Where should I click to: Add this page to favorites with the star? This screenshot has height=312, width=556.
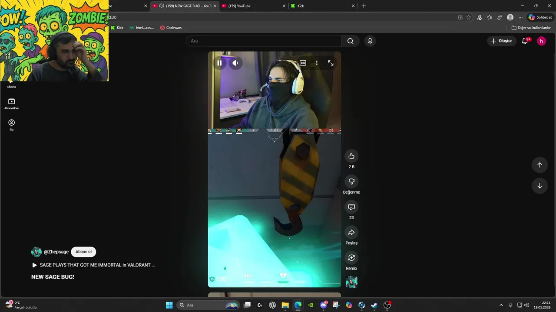(x=469, y=17)
